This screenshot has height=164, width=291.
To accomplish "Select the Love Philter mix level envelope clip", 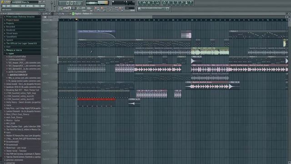I will tap(96, 34).
